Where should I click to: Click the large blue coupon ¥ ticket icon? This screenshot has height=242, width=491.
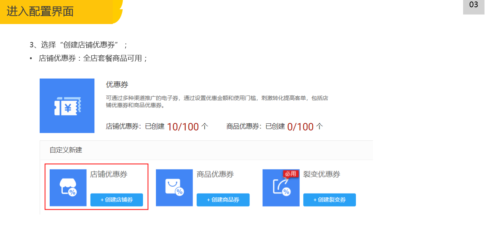pyautogui.click(x=67, y=106)
